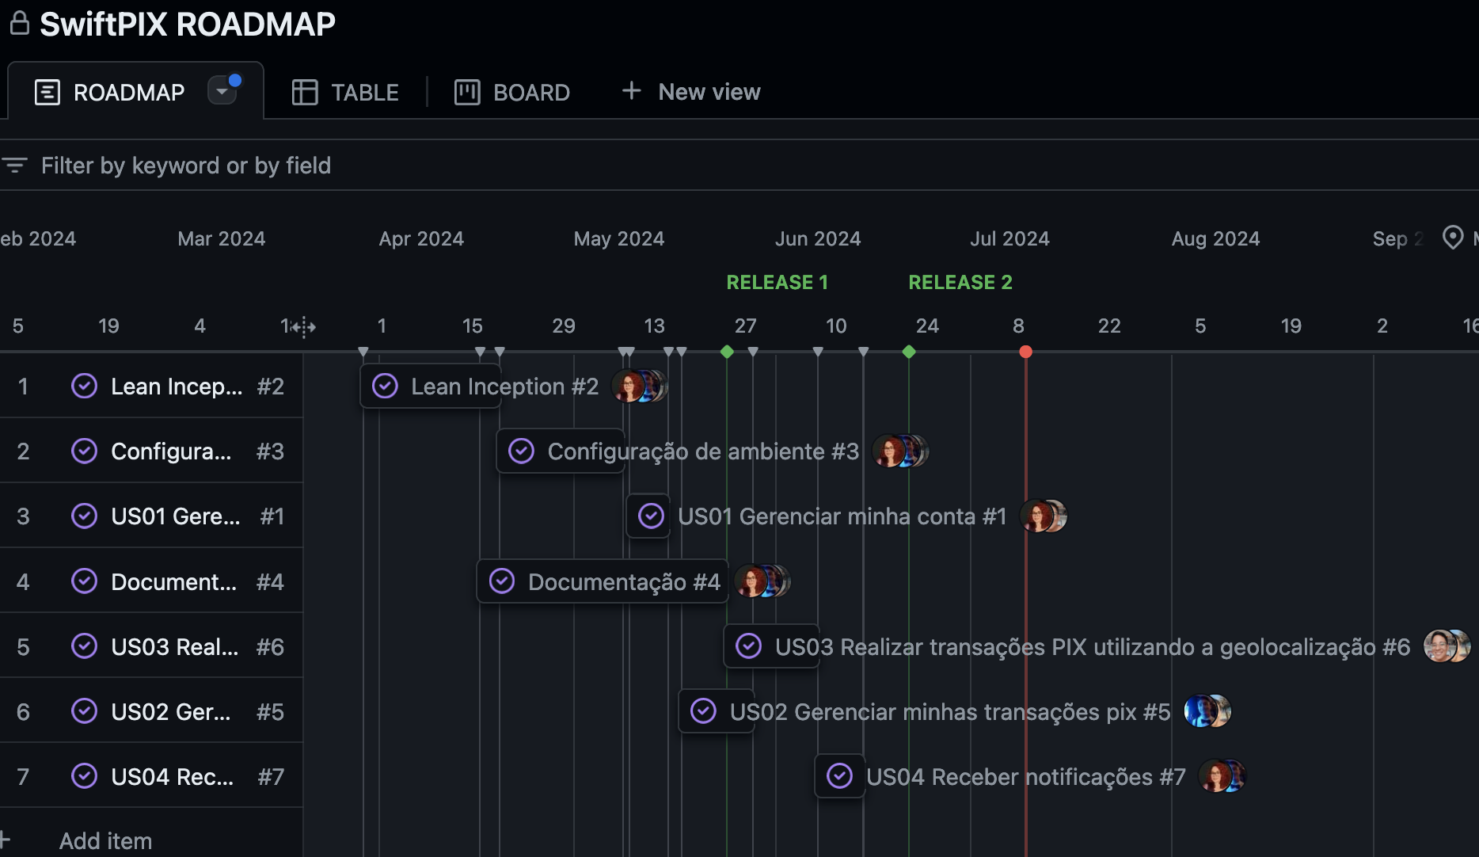Image resolution: width=1479 pixels, height=857 pixels.
Task: Click the lock icon beside SwiftPIX ROADMAP
Action: tap(19, 23)
